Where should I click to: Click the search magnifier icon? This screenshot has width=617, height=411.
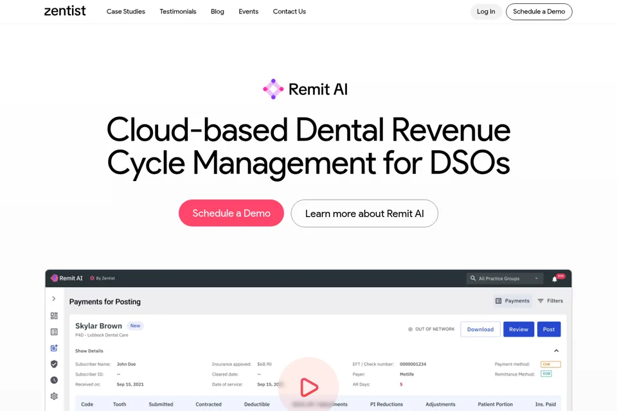click(x=473, y=278)
